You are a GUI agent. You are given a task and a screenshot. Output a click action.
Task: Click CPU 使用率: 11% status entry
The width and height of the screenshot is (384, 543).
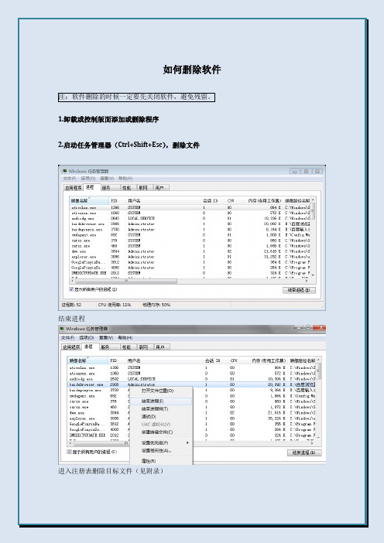[115, 305]
